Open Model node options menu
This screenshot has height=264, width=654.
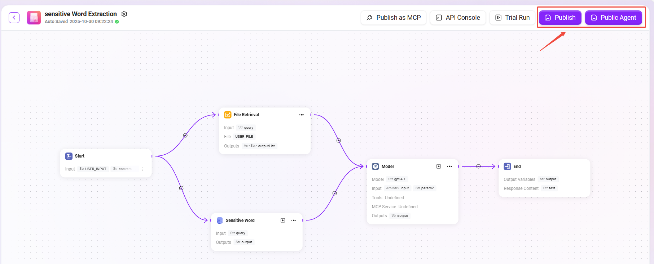449,167
